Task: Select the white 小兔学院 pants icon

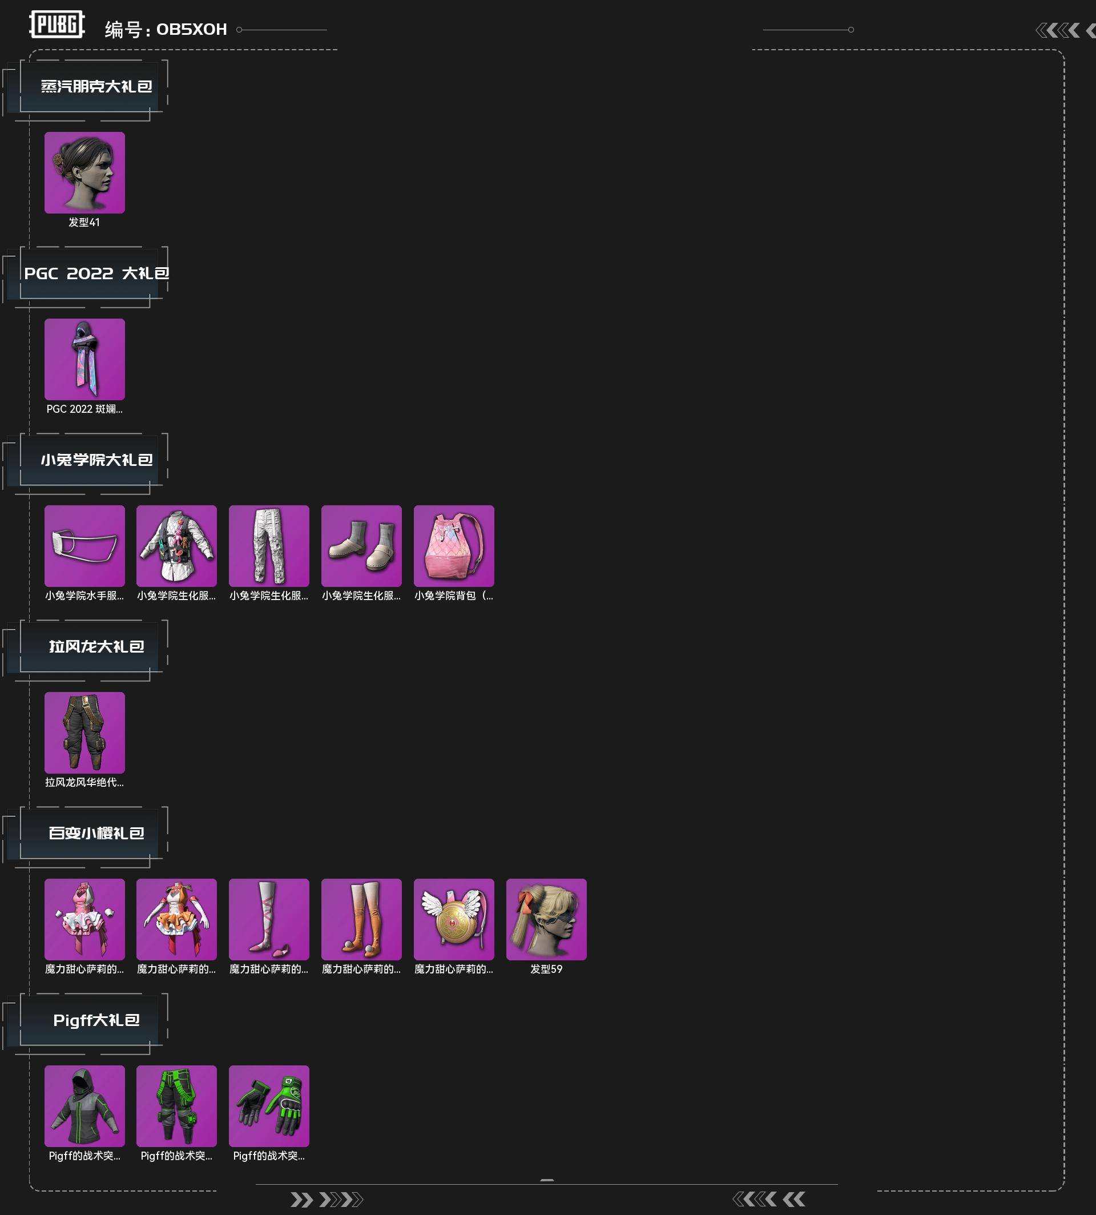Action: tap(269, 546)
